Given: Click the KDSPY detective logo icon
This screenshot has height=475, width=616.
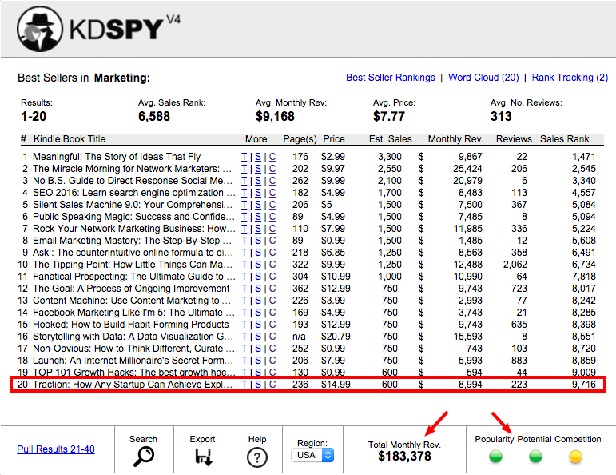Looking at the screenshot, I should pyautogui.click(x=40, y=29).
